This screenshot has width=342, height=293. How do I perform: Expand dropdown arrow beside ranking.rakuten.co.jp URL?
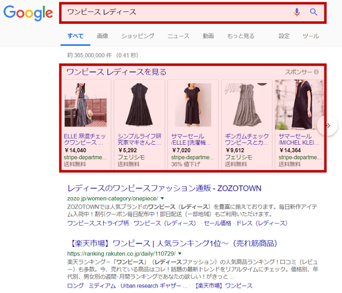180,254
